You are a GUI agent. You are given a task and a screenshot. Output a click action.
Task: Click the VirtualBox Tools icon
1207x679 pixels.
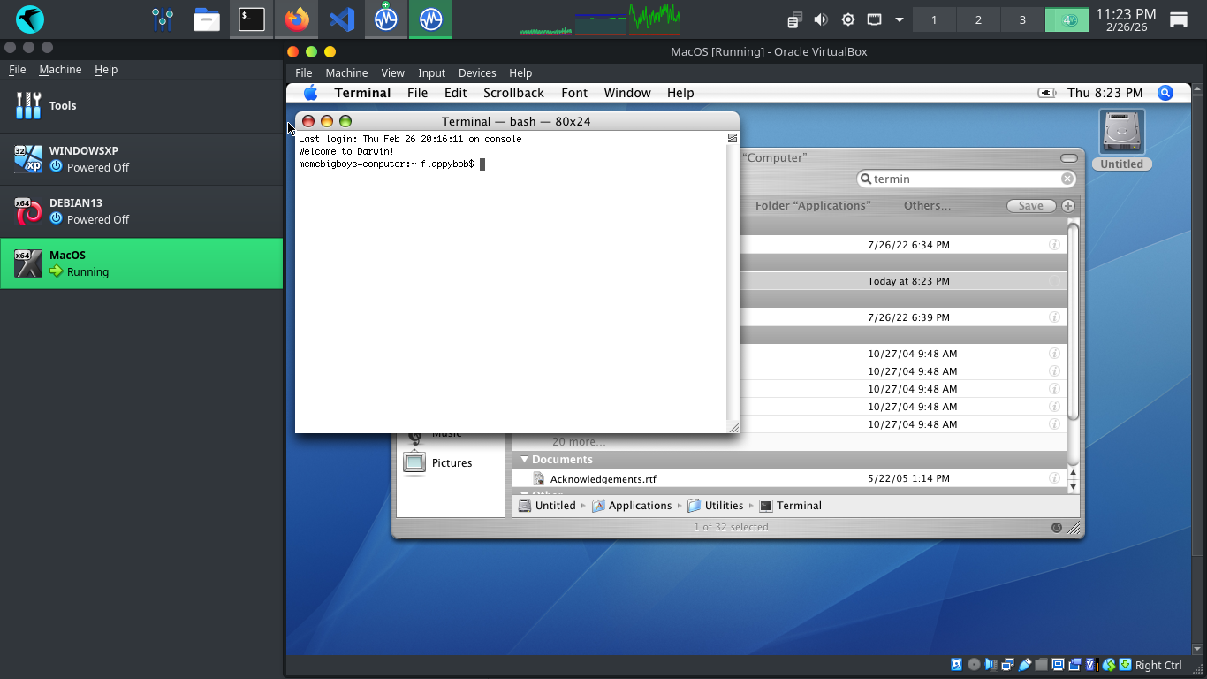[x=28, y=106]
